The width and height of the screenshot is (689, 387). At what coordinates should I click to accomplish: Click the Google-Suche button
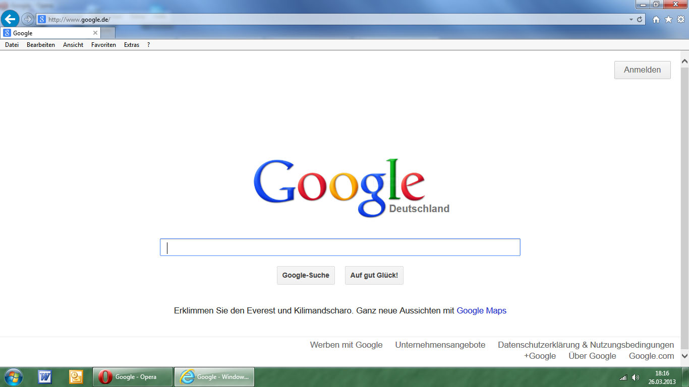click(x=306, y=276)
